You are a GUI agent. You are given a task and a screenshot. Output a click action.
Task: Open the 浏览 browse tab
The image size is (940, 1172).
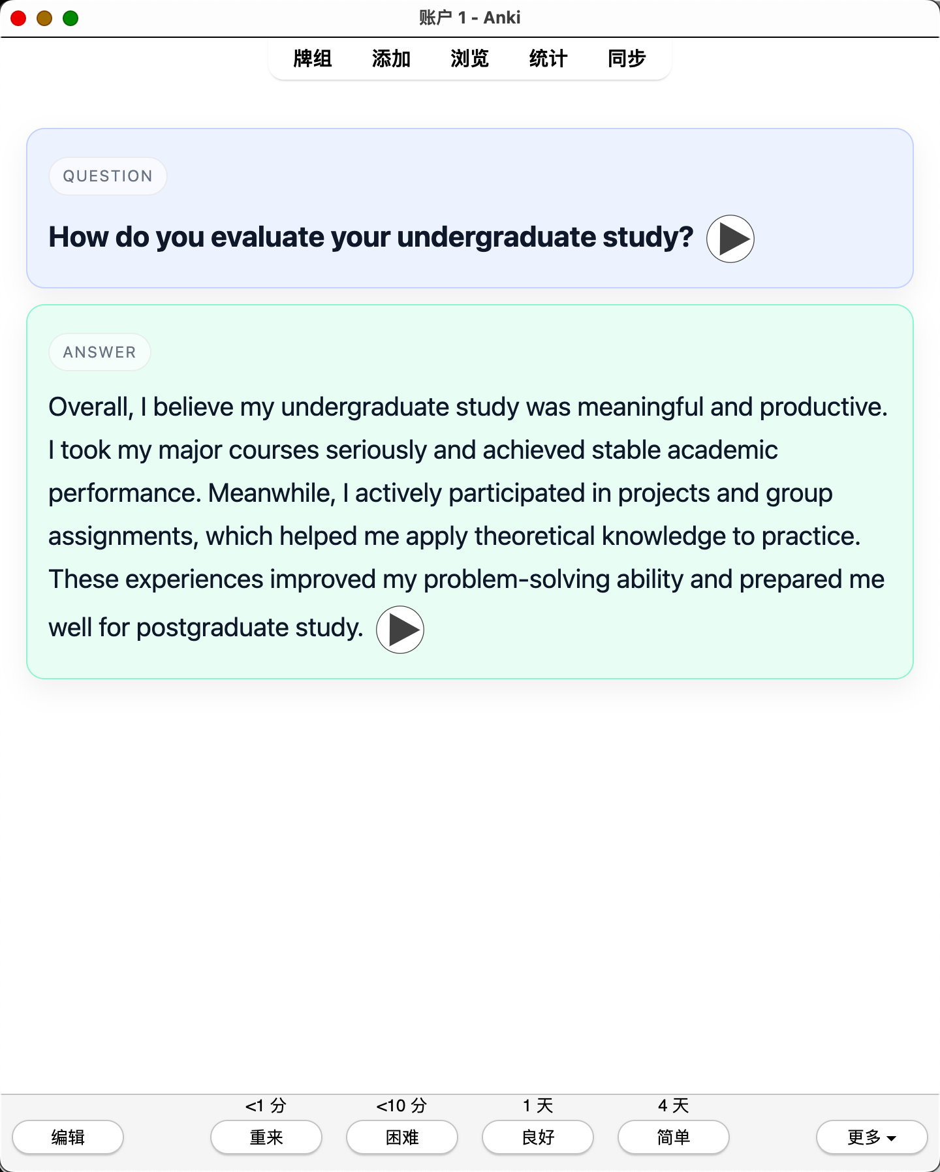469,59
